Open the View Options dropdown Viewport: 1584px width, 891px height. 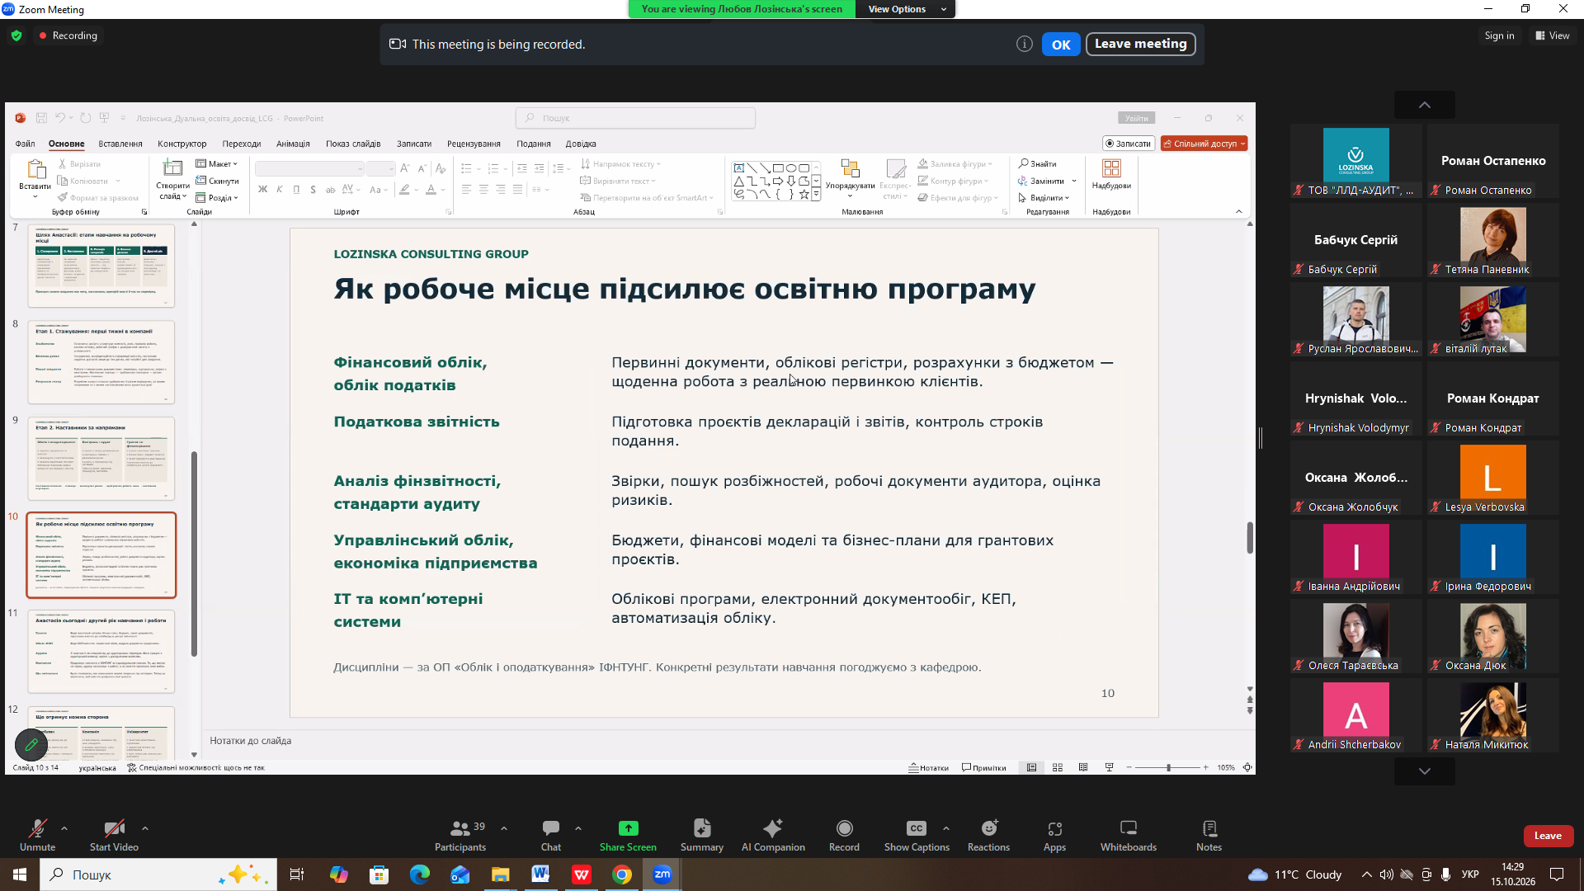[x=905, y=9]
